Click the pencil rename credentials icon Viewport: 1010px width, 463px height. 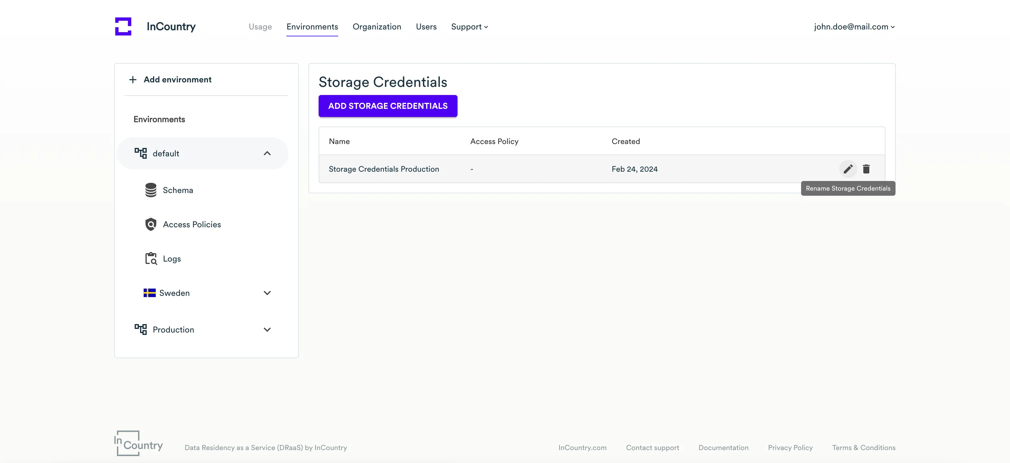click(x=848, y=169)
